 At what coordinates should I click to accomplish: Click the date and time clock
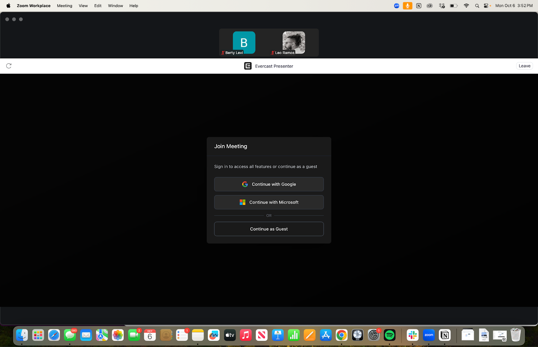pyautogui.click(x=514, y=6)
